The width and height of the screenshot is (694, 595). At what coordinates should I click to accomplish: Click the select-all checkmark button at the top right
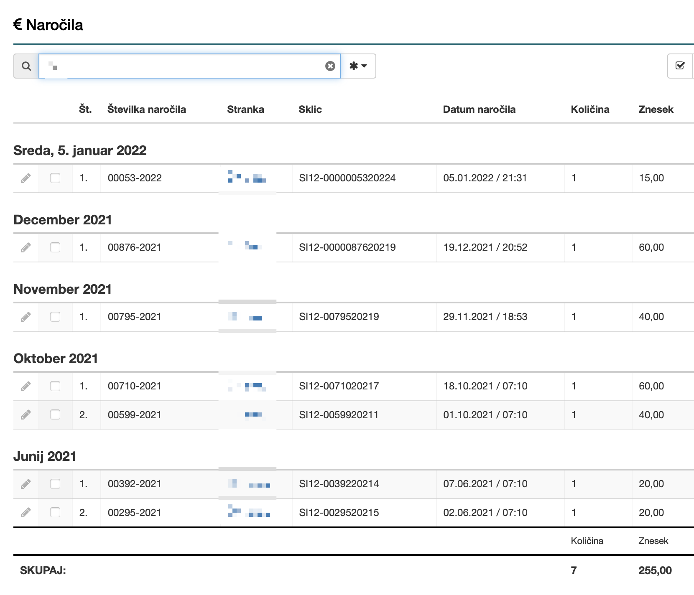click(x=680, y=66)
